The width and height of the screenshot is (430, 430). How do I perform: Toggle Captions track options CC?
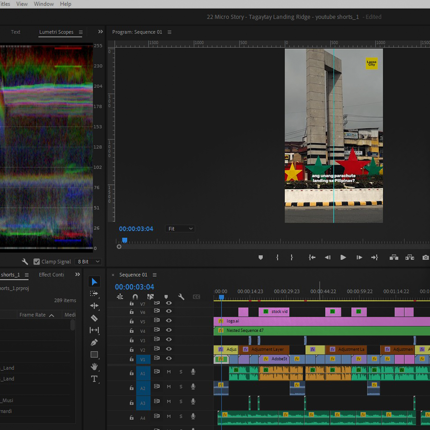coord(196,297)
